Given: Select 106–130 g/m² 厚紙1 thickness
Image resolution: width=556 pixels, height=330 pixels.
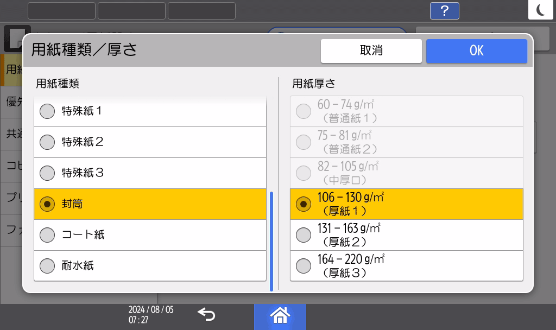Looking at the screenshot, I should pyautogui.click(x=406, y=204).
